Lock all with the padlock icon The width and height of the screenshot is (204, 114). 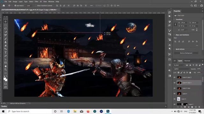[190, 73]
